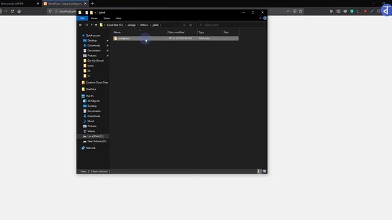This screenshot has height=220, width=392.
Task: Switch to large icons view in status bar
Action: 264,171
